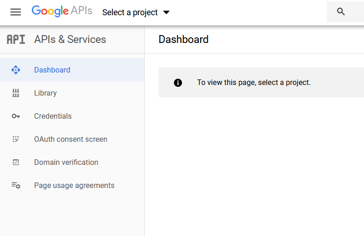Select Dashboard in the sidebar
The height and width of the screenshot is (236, 364).
point(72,70)
